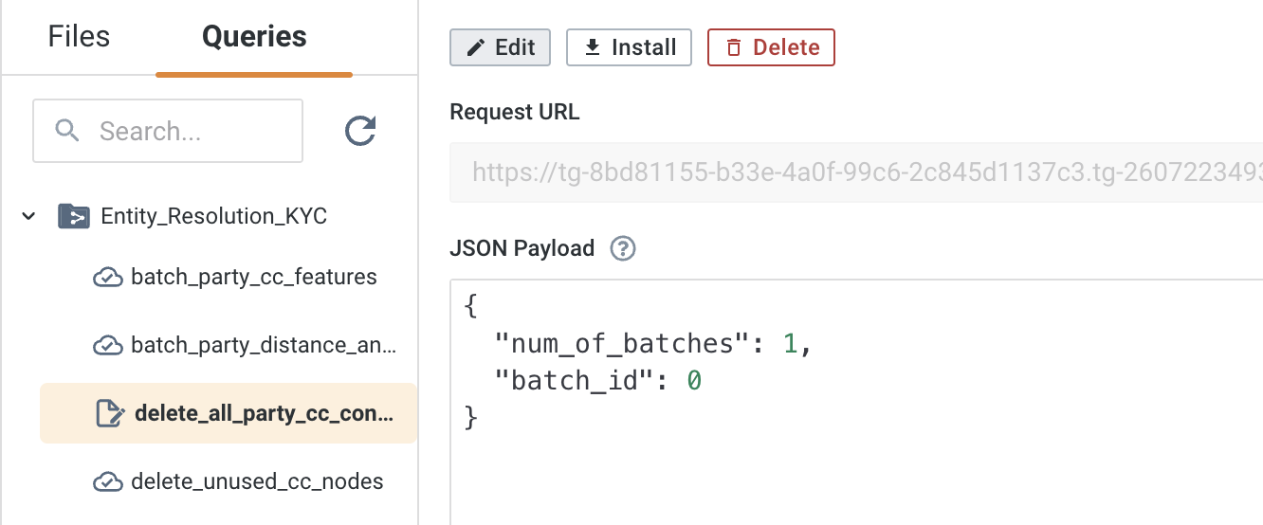This screenshot has width=1263, height=525.
Task: Click the Search queries input field
Action: pyautogui.click(x=168, y=131)
